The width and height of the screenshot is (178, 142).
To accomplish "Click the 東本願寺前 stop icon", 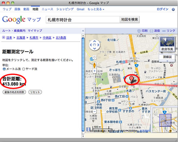I will (120, 122).
